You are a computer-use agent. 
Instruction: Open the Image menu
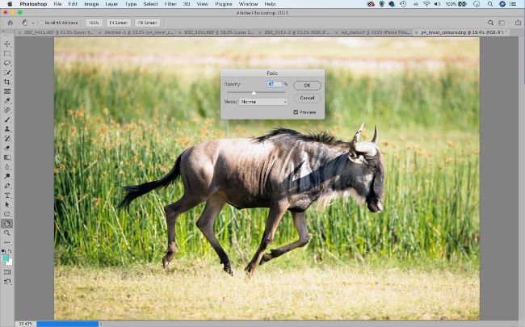coord(91,4)
